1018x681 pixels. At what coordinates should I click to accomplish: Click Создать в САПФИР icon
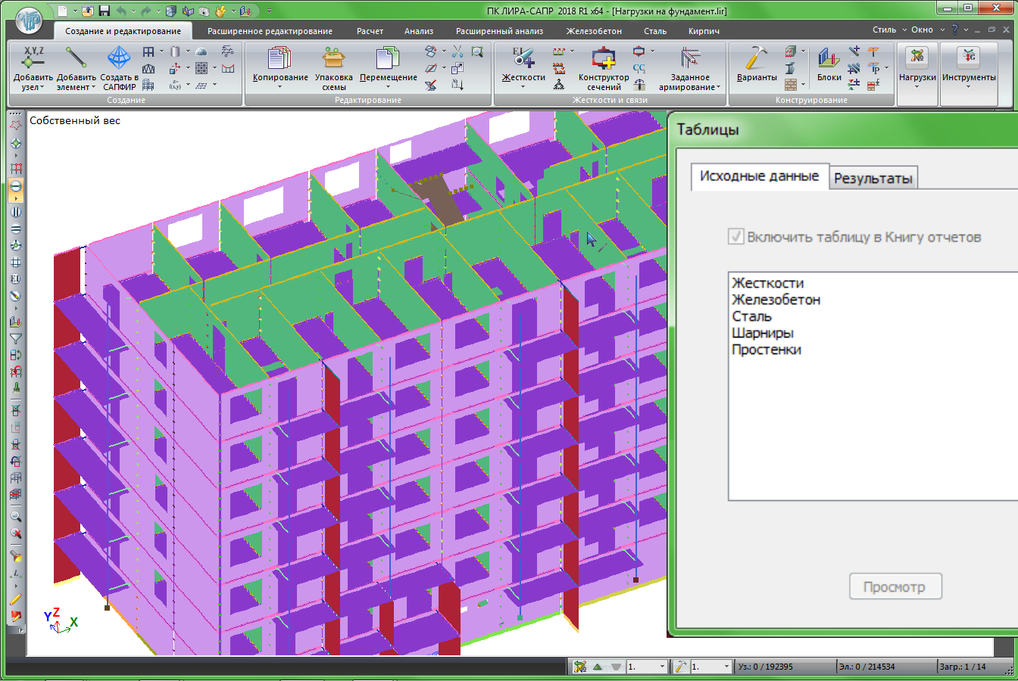coord(119,58)
